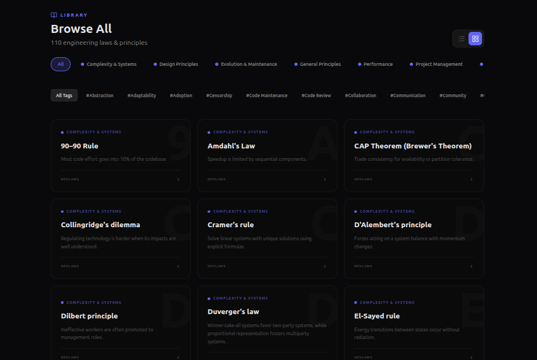Image resolution: width=537 pixels, height=360 pixels.
Task: Click DEVLAWS label on 90–90 Rule card
Action: [70, 179]
